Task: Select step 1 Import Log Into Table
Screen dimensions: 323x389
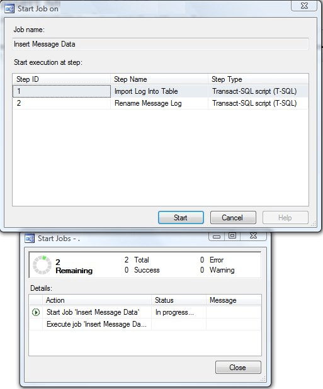Action: coord(161,91)
